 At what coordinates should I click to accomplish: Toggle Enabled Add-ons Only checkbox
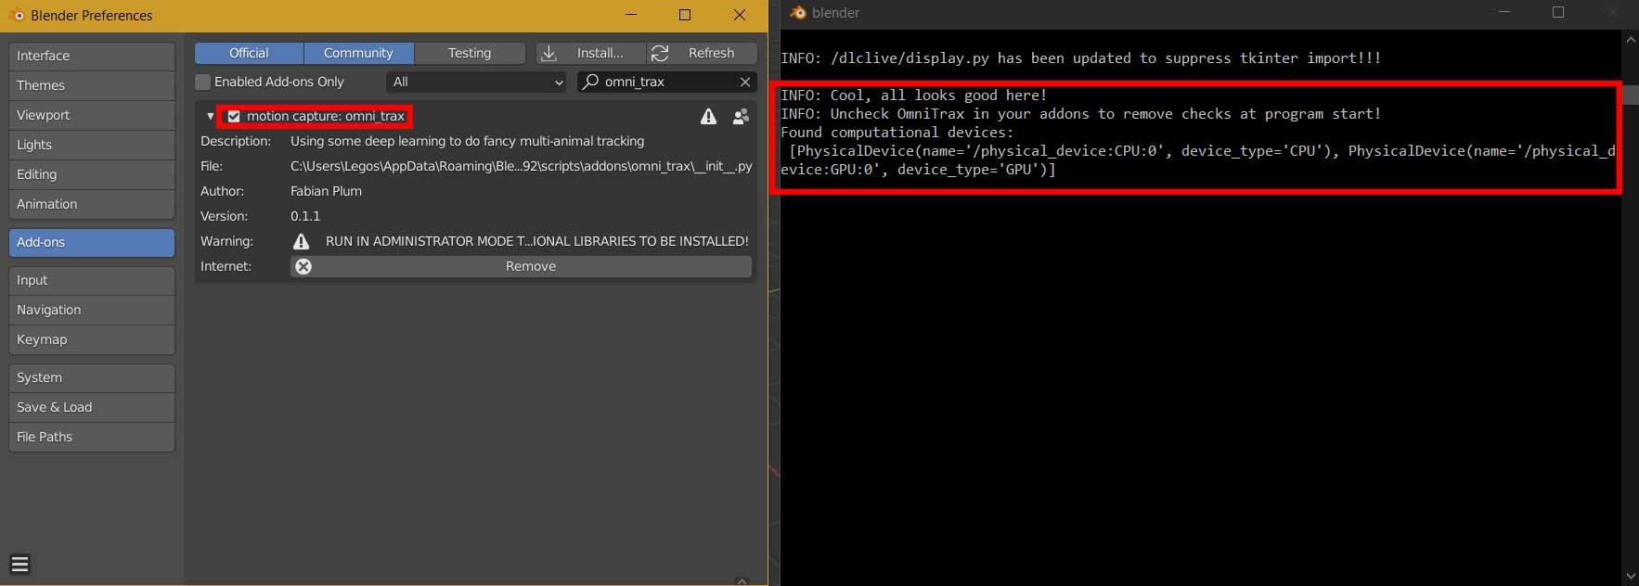click(202, 82)
